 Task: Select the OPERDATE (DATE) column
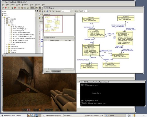click(19, 31)
